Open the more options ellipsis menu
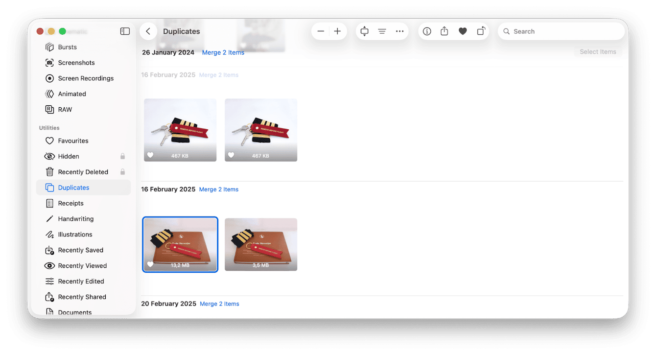The image size is (656, 355). (400, 31)
